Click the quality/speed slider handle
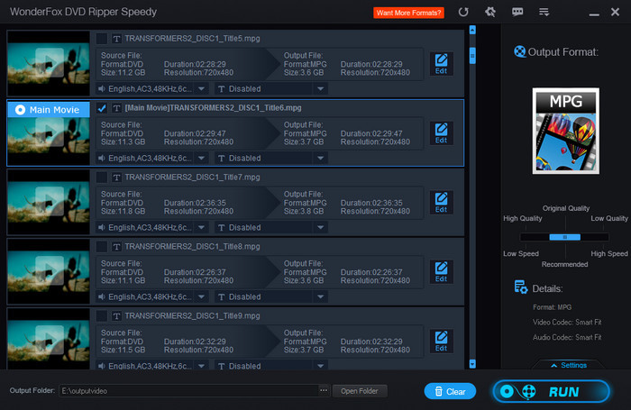Viewport: 631px width, 410px height. coord(564,237)
